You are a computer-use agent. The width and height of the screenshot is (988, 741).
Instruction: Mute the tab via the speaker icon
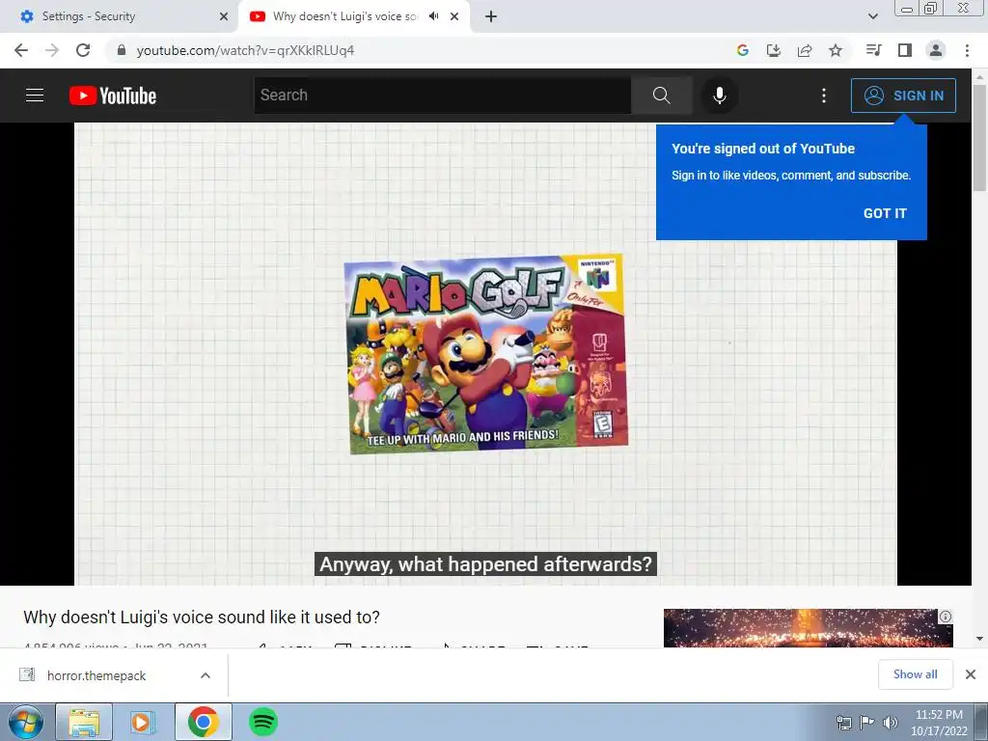click(433, 16)
